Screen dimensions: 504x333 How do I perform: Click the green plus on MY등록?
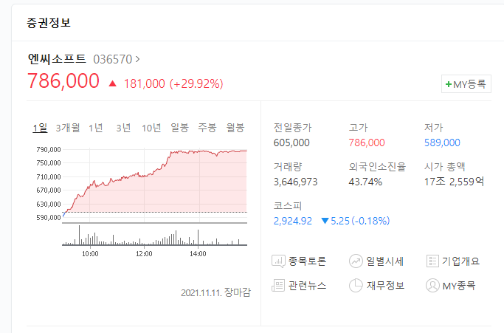click(449, 84)
